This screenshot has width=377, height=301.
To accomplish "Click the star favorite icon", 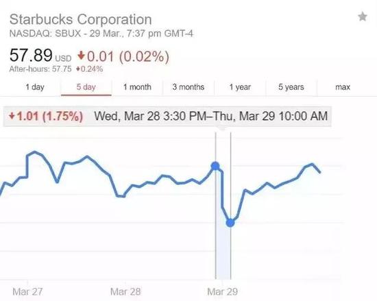I will [363, 17].
